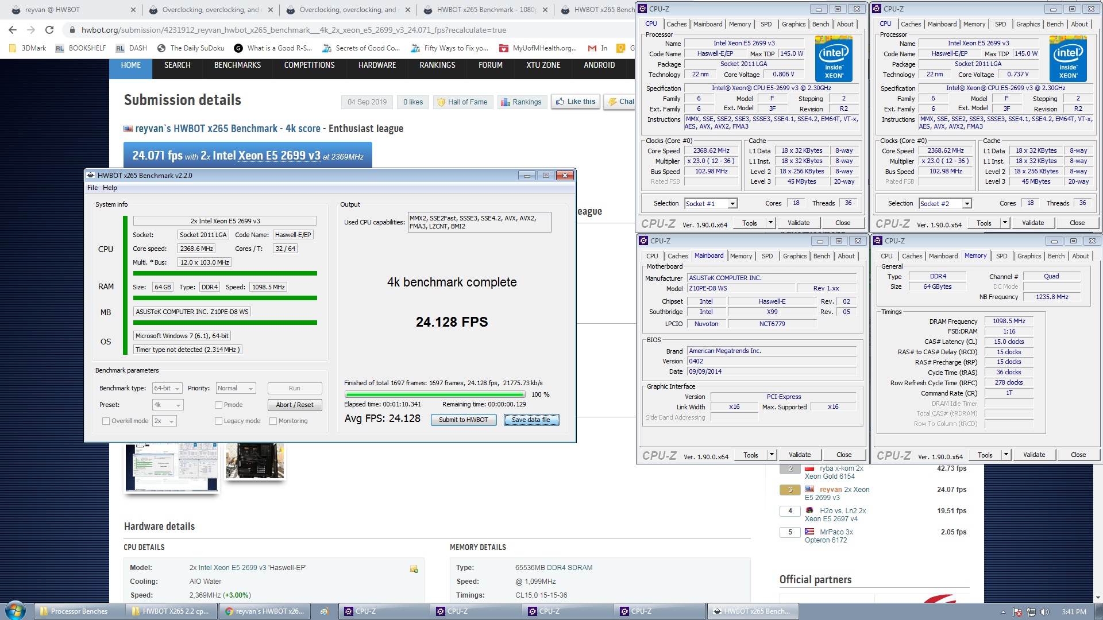The height and width of the screenshot is (620, 1103).
Task: Open the 3DMark bookmark folder
Action: pos(28,48)
